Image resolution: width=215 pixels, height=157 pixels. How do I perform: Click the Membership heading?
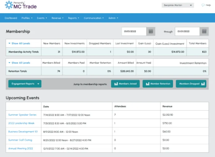tap(18, 31)
